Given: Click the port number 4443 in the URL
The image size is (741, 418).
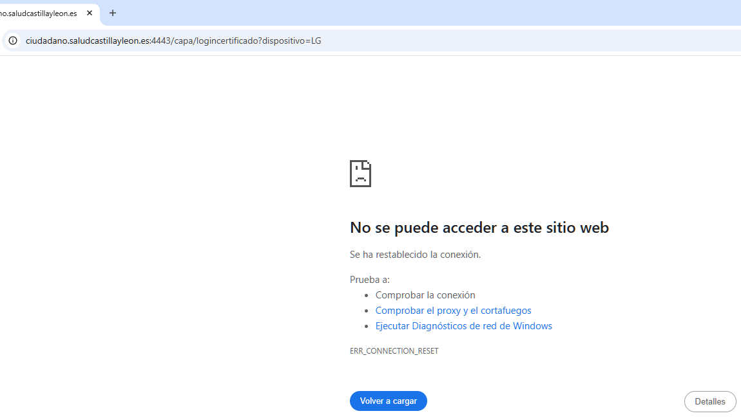Looking at the screenshot, I should 161,41.
